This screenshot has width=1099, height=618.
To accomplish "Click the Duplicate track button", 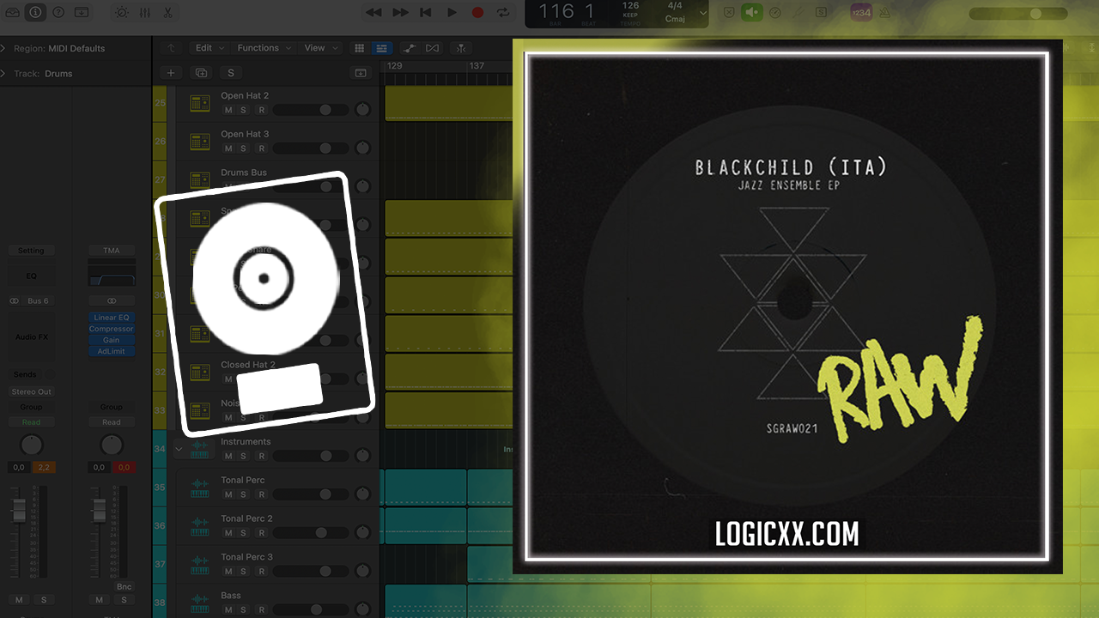I will click(201, 74).
